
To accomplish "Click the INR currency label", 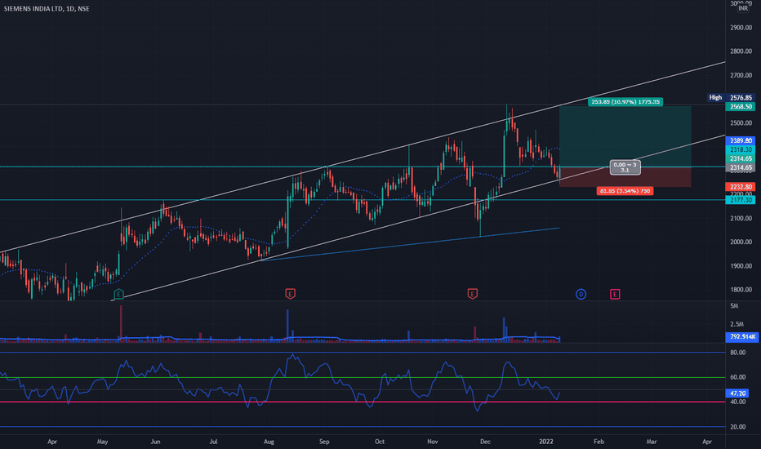I will [x=743, y=8].
